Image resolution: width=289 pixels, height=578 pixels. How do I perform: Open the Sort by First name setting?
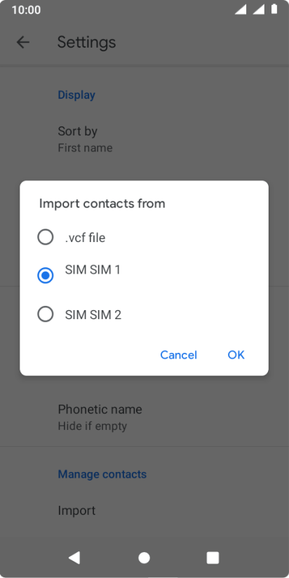coord(144,140)
